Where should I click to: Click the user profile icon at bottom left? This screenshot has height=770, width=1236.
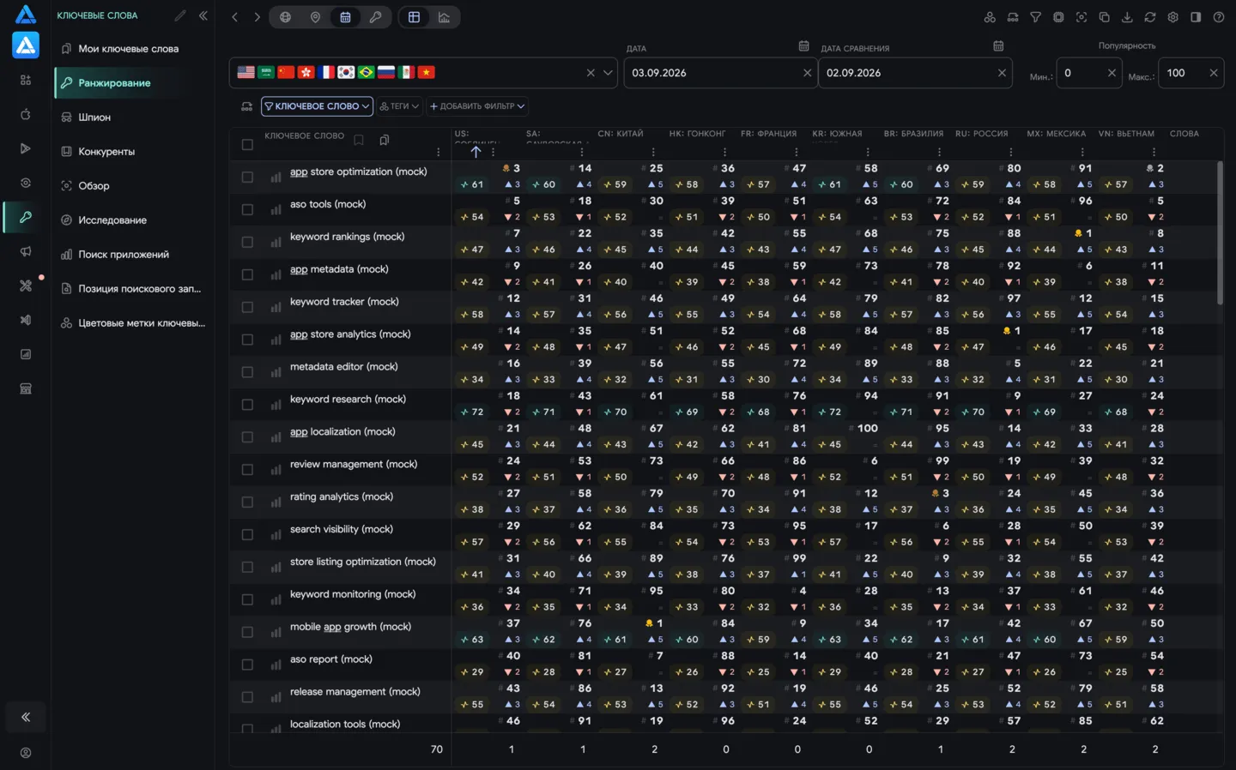click(x=26, y=753)
